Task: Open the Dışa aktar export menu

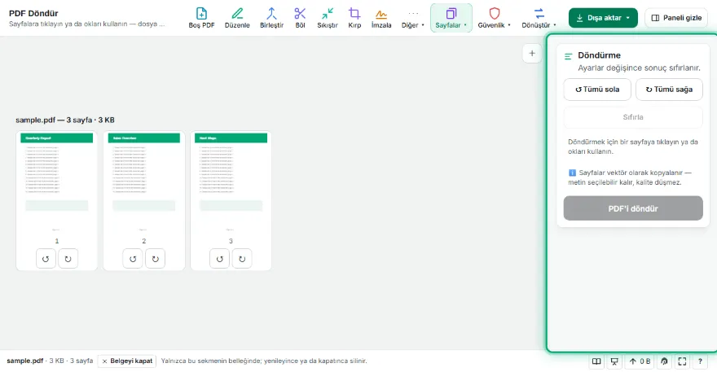Action: 603,18
